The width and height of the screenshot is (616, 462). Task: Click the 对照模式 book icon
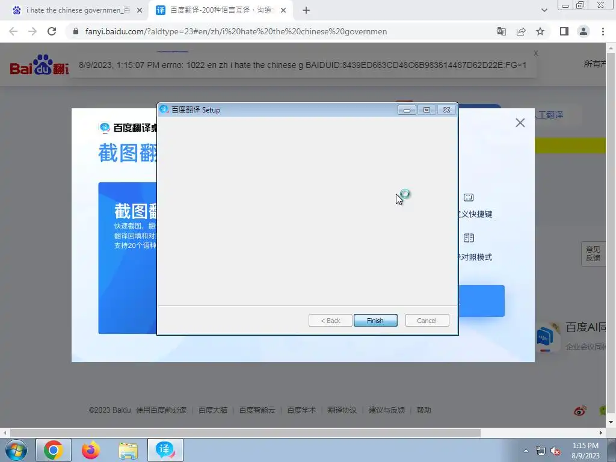pos(469,238)
